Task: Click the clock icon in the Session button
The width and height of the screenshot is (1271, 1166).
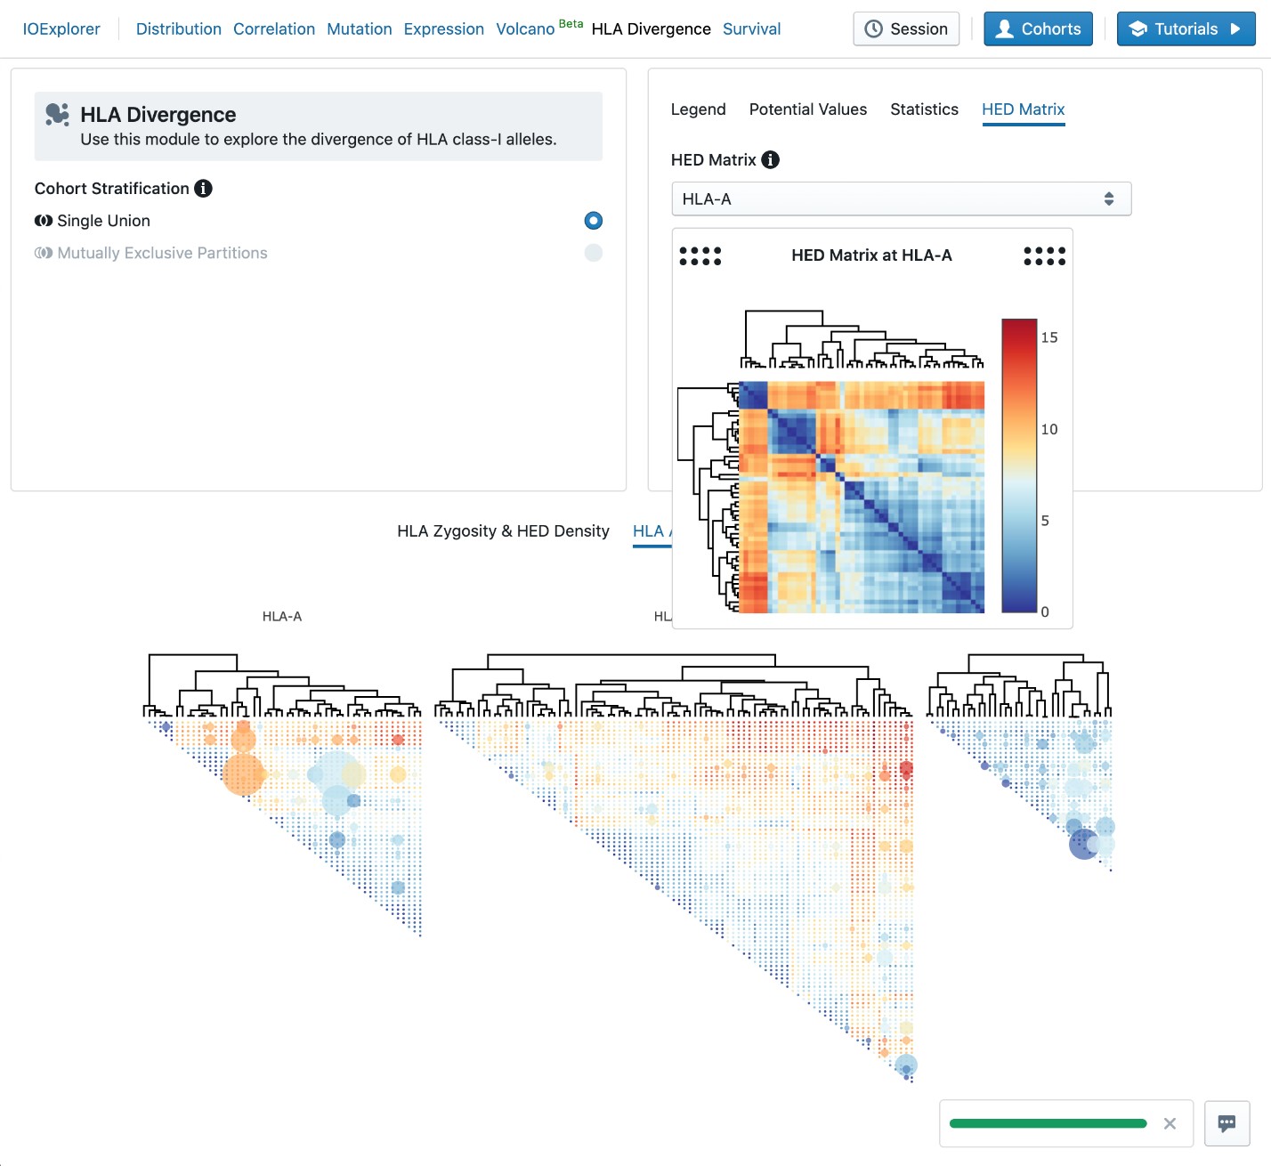Action: point(874,28)
